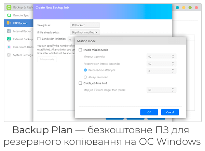Select the Internal Backup sidebar icon

[9, 31]
